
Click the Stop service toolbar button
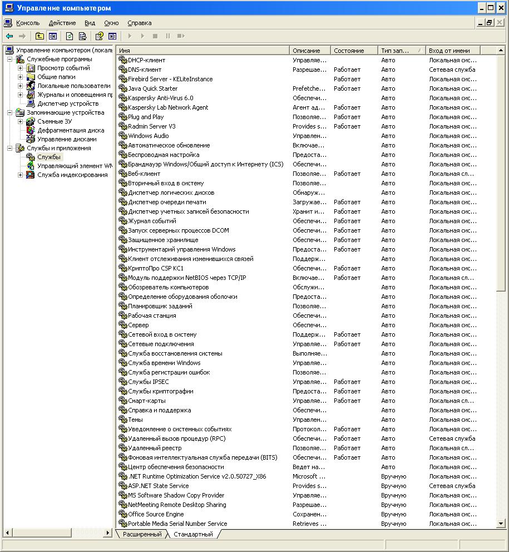click(x=155, y=36)
